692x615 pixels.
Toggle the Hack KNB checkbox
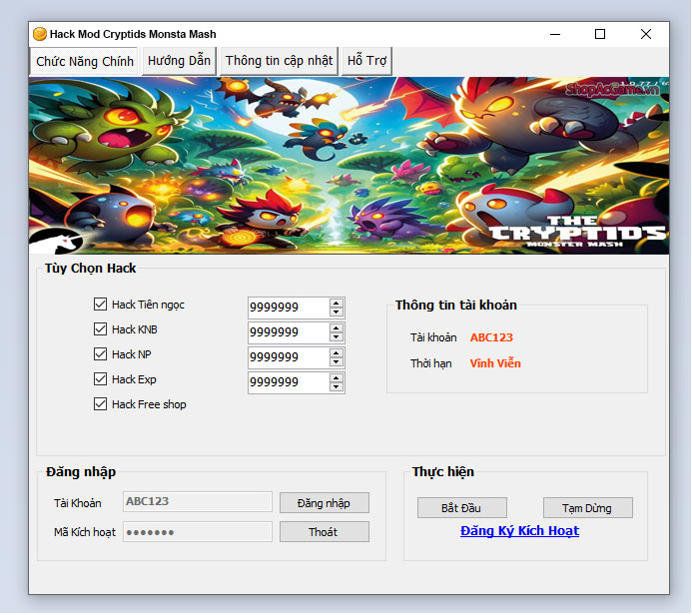(x=100, y=329)
